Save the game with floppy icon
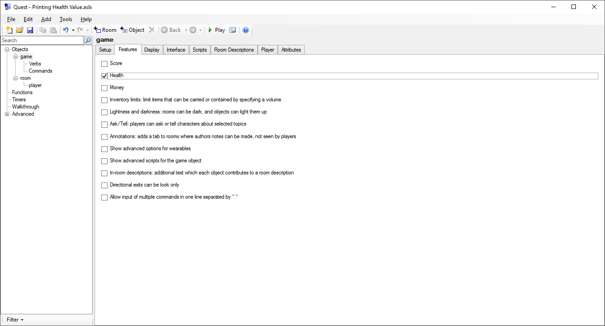This screenshot has width=605, height=326. [30, 30]
